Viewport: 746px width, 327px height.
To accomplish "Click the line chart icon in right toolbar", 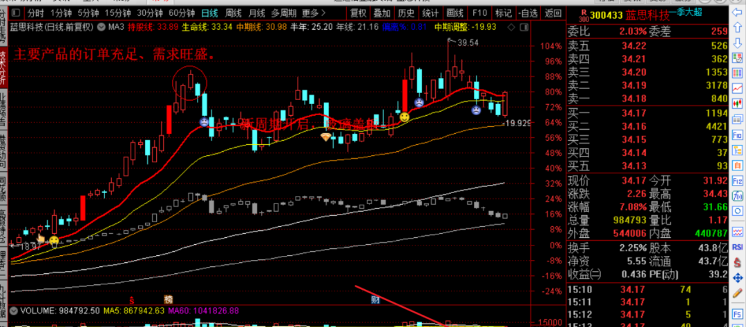I will coord(738,88).
